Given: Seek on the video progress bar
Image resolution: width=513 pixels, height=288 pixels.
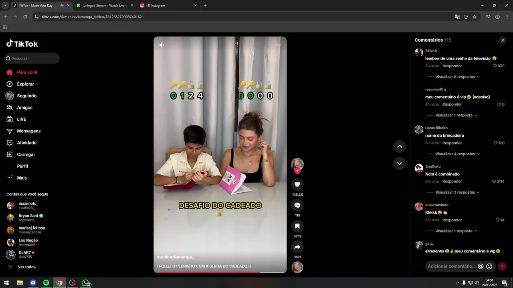Looking at the screenshot, I should coord(220,272).
